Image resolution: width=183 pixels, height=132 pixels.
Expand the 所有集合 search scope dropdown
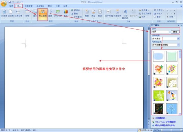[178, 38]
